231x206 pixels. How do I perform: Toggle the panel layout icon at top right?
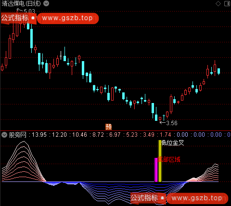tap(227, 3)
